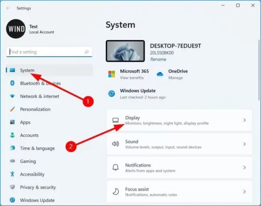Open Gaming settings

pos(49,161)
